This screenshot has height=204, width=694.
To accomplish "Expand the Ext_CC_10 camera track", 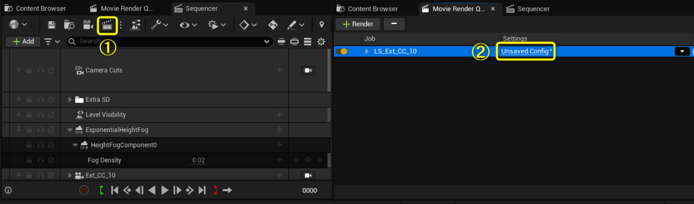I will click(70, 175).
